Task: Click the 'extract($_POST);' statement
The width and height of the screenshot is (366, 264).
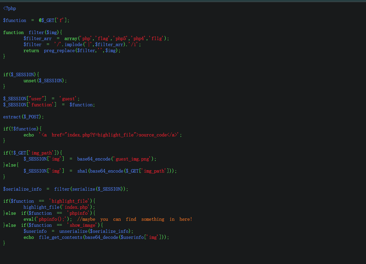Action: tap(24, 117)
